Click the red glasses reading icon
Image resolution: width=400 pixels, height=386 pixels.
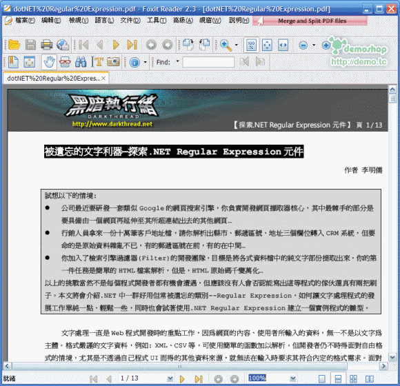click(65, 62)
